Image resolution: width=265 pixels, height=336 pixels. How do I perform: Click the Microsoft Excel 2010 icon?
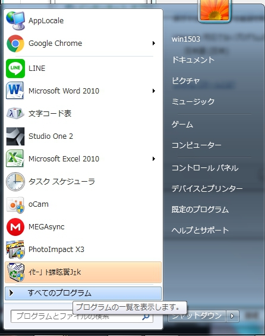(15, 159)
